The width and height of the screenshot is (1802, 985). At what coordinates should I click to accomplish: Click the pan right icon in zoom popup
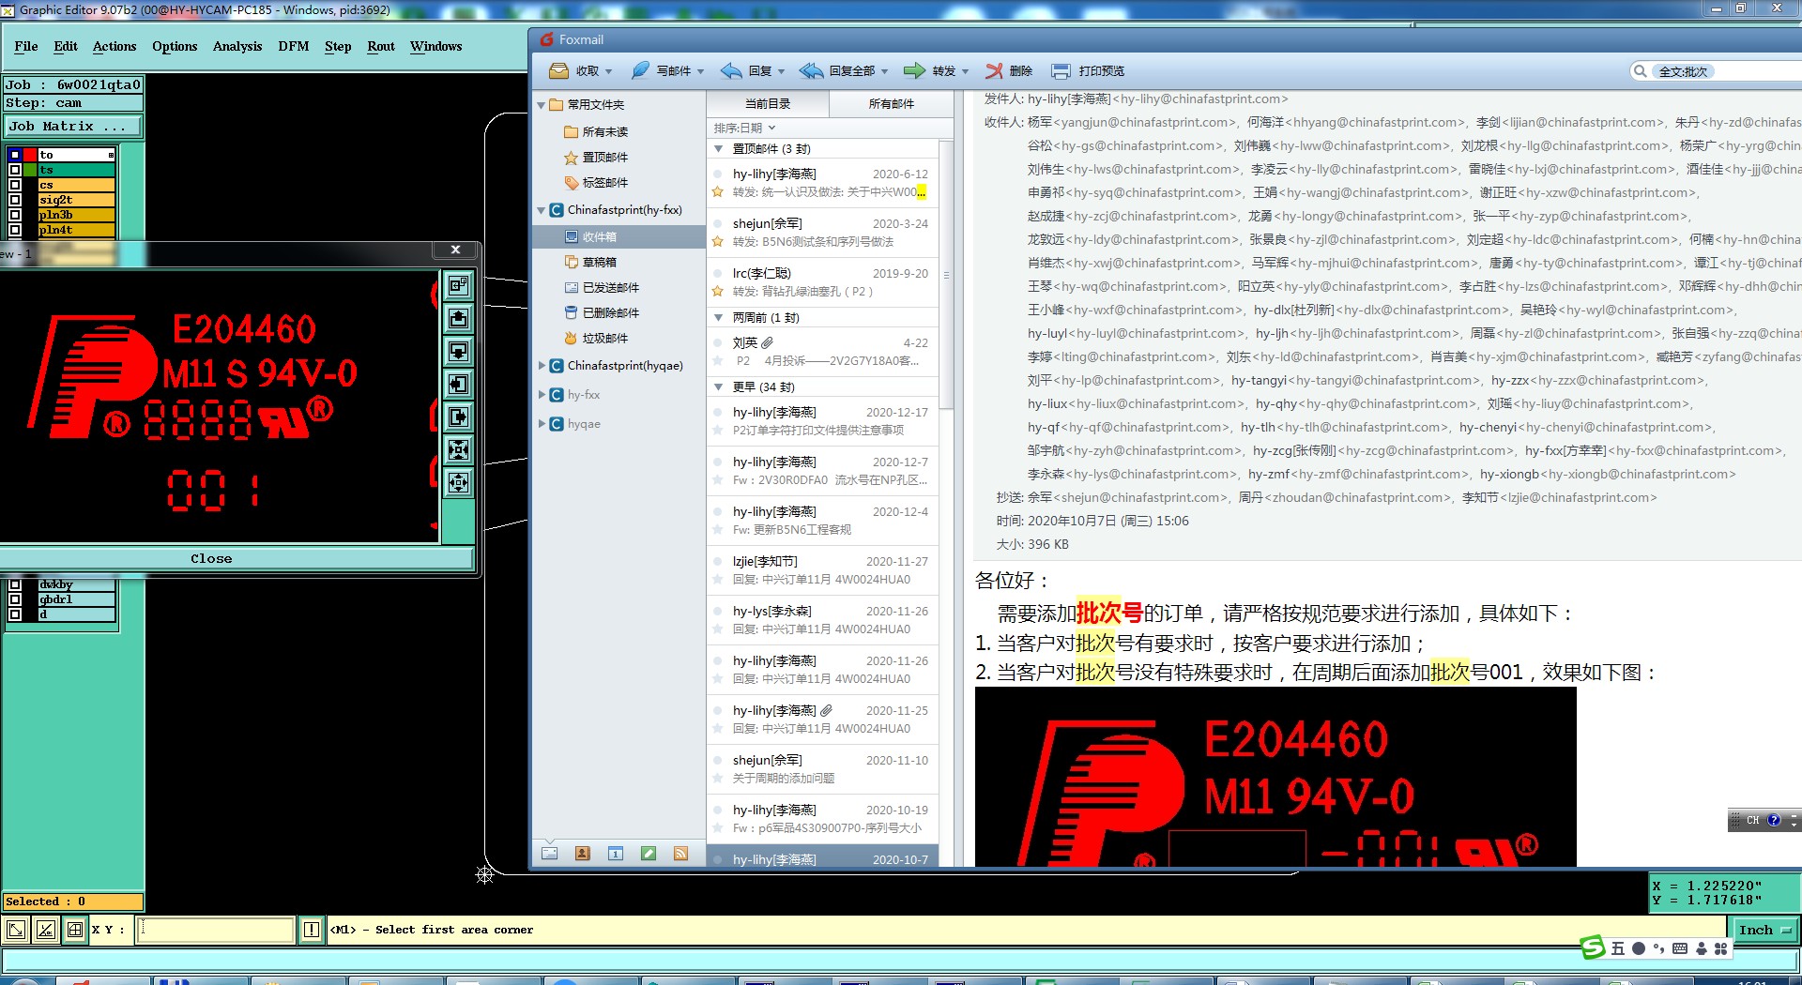pos(458,417)
